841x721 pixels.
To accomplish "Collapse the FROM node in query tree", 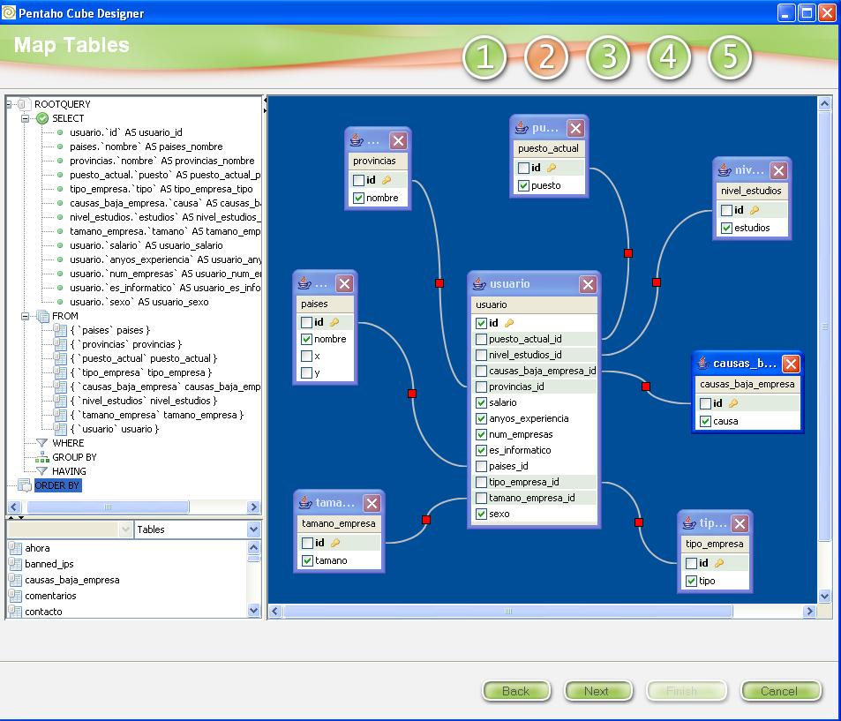I will click(x=26, y=317).
